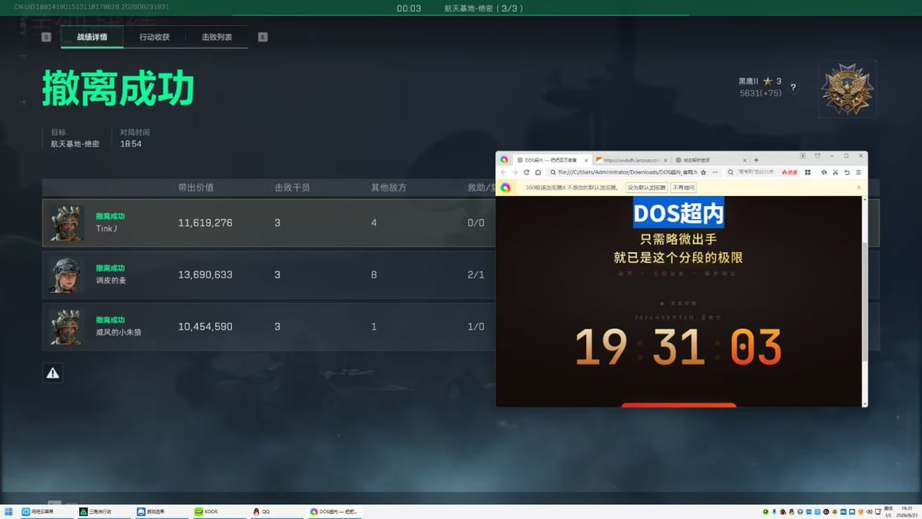Click avatar of player TinkJ
This screenshot has height=519, width=922.
[67, 223]
